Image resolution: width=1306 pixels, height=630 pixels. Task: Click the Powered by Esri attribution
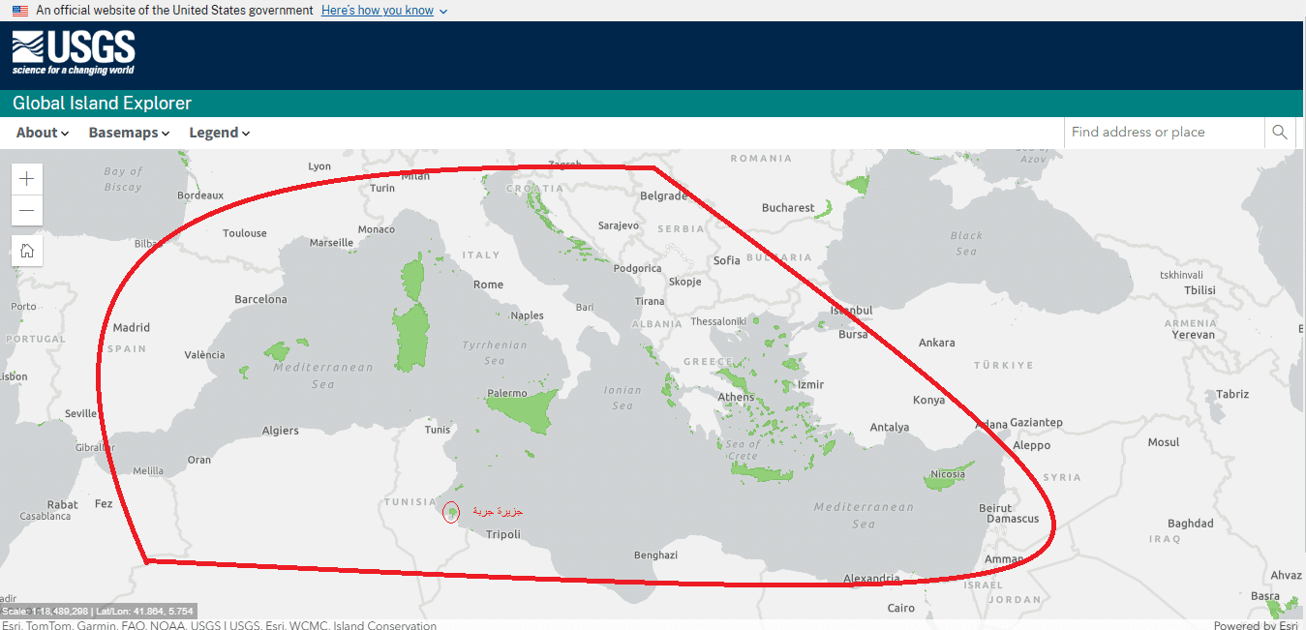[1255, 625]
